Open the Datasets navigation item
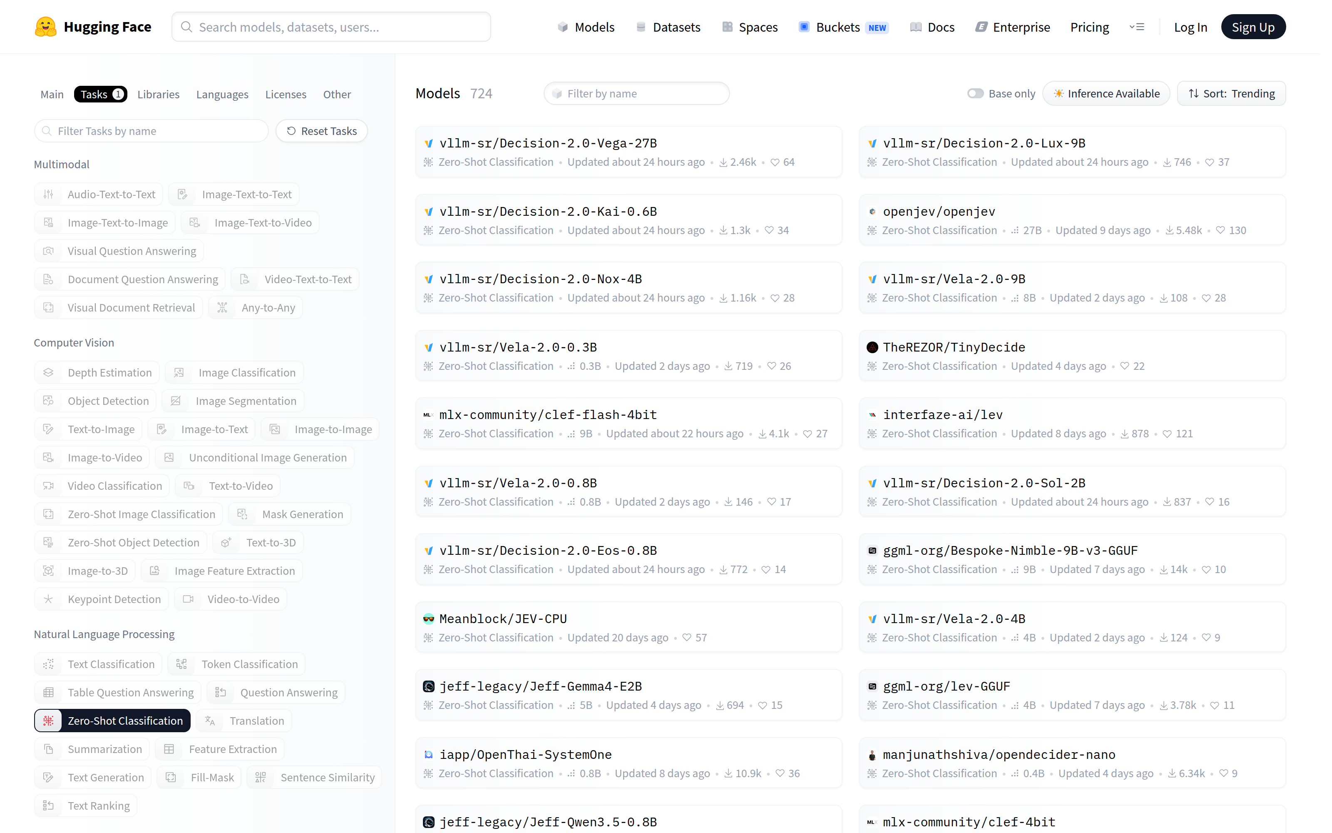Image resolution: width=1332 pixels, height=833 pixels. click(668, 27)
